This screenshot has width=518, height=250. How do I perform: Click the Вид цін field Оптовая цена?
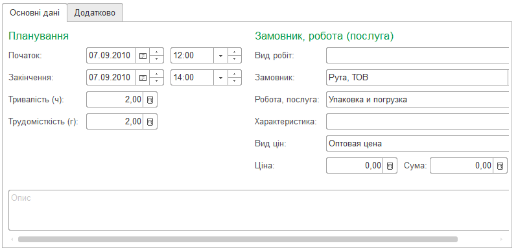[x=418, y=144]
